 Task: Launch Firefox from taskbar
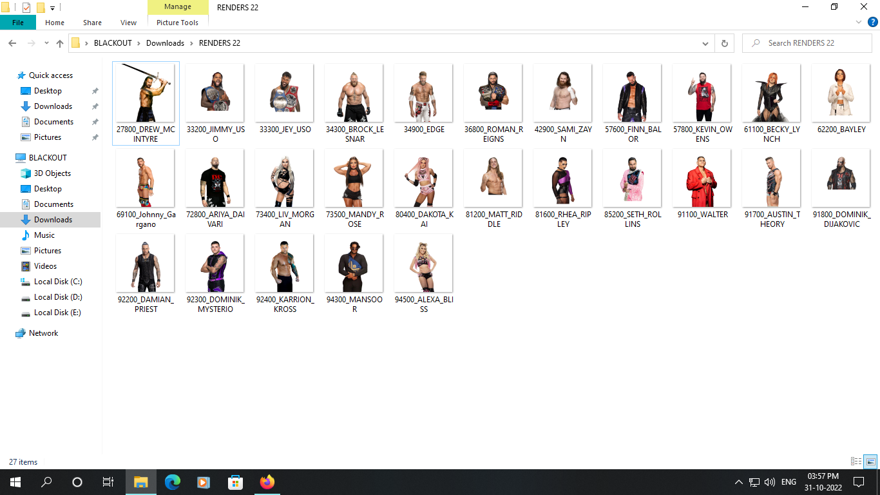[267, 482]
